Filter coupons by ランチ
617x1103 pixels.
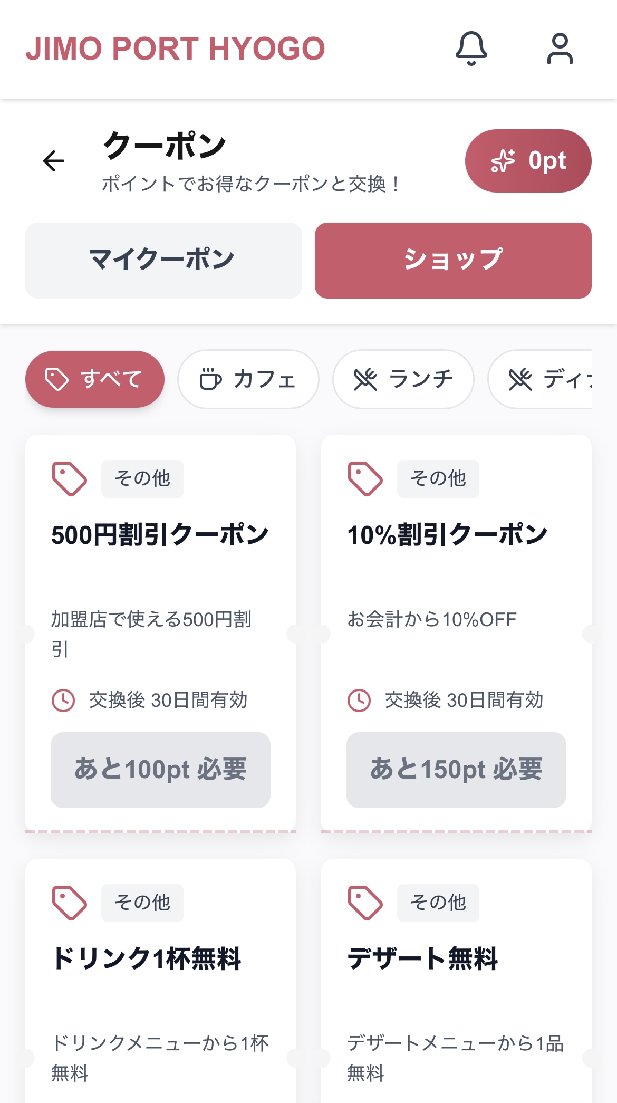click(403, 379)
